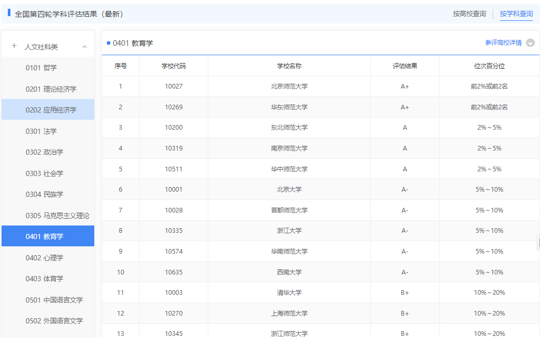This screenshot has height=338, width=540.
Task: Open the 参评高校详情 dropdown arrow icon
Action: [x=530, y=43]
